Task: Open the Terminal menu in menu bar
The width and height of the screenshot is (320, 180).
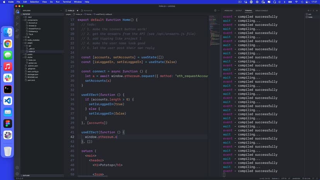Action: [66, 2]
